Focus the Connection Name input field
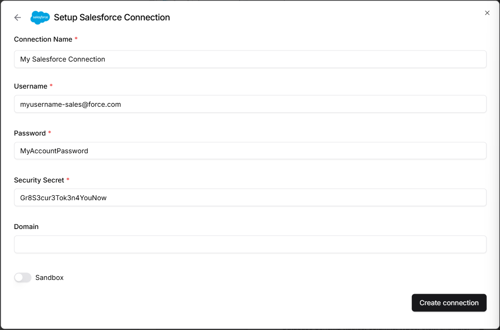Viewport: 500px width, 330px height. click(250, 59)
